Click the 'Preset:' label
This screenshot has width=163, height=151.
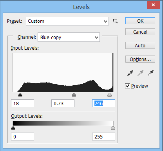click(x=14, y=21)
